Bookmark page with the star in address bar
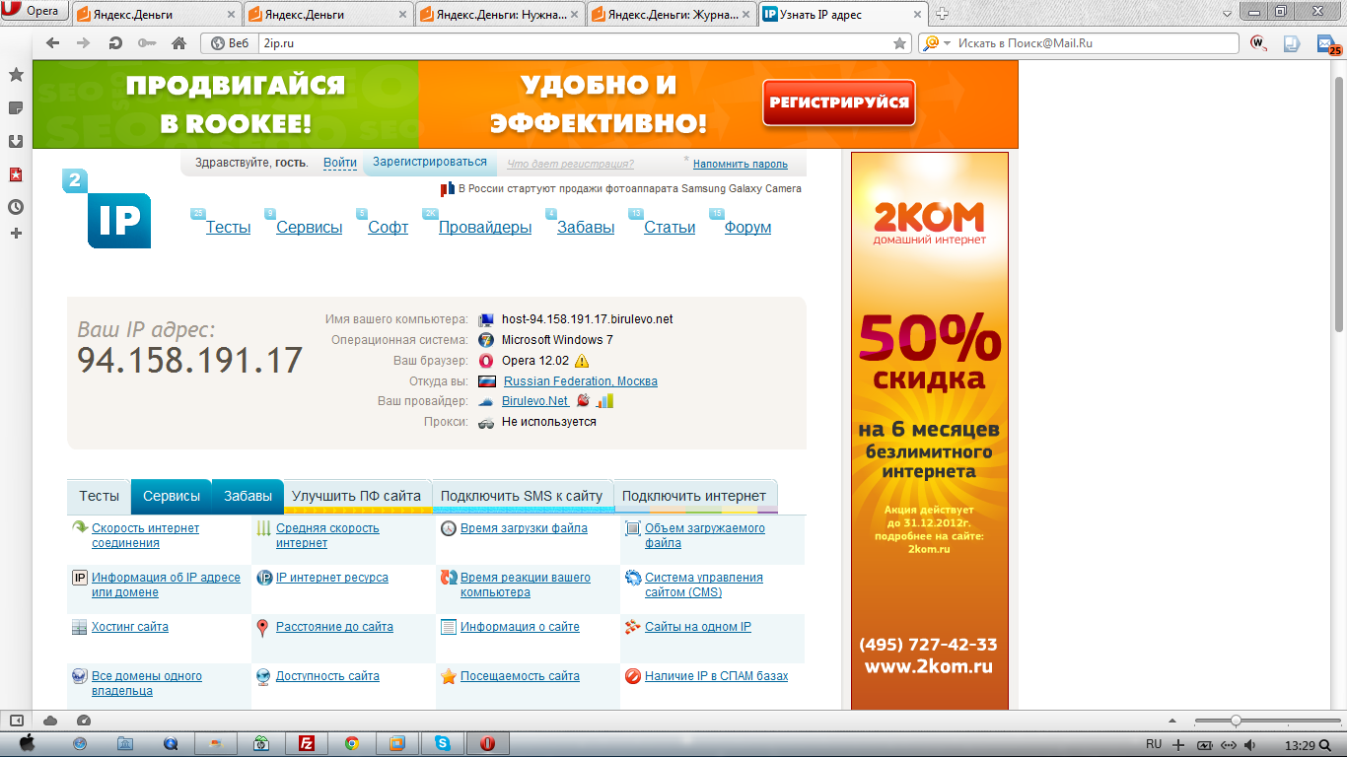Viewport: 1347px width, 757px height. click(x=899, y=43)
